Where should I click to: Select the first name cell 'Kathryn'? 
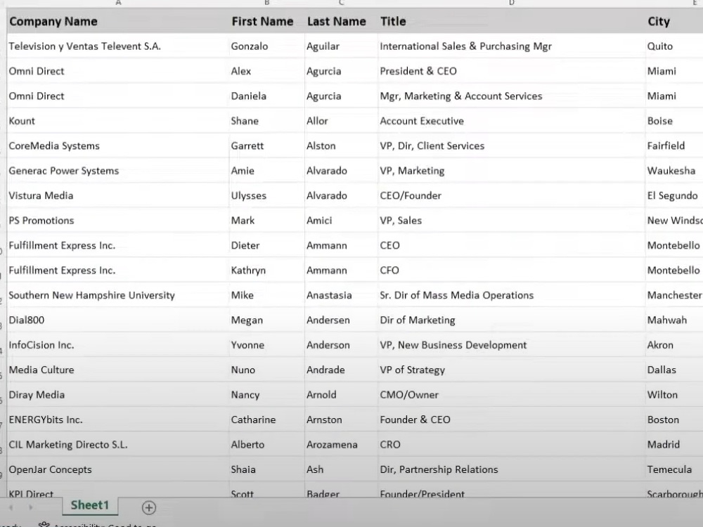tap(266, 271)
